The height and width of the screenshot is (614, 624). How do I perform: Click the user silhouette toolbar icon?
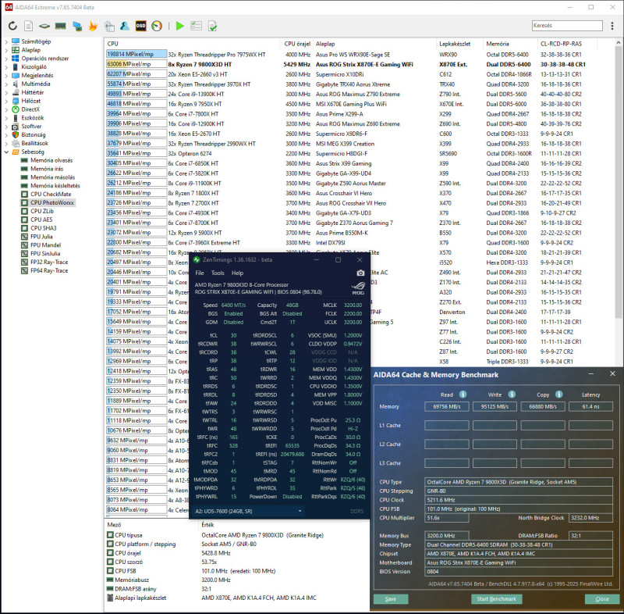[x=125, y=26]
